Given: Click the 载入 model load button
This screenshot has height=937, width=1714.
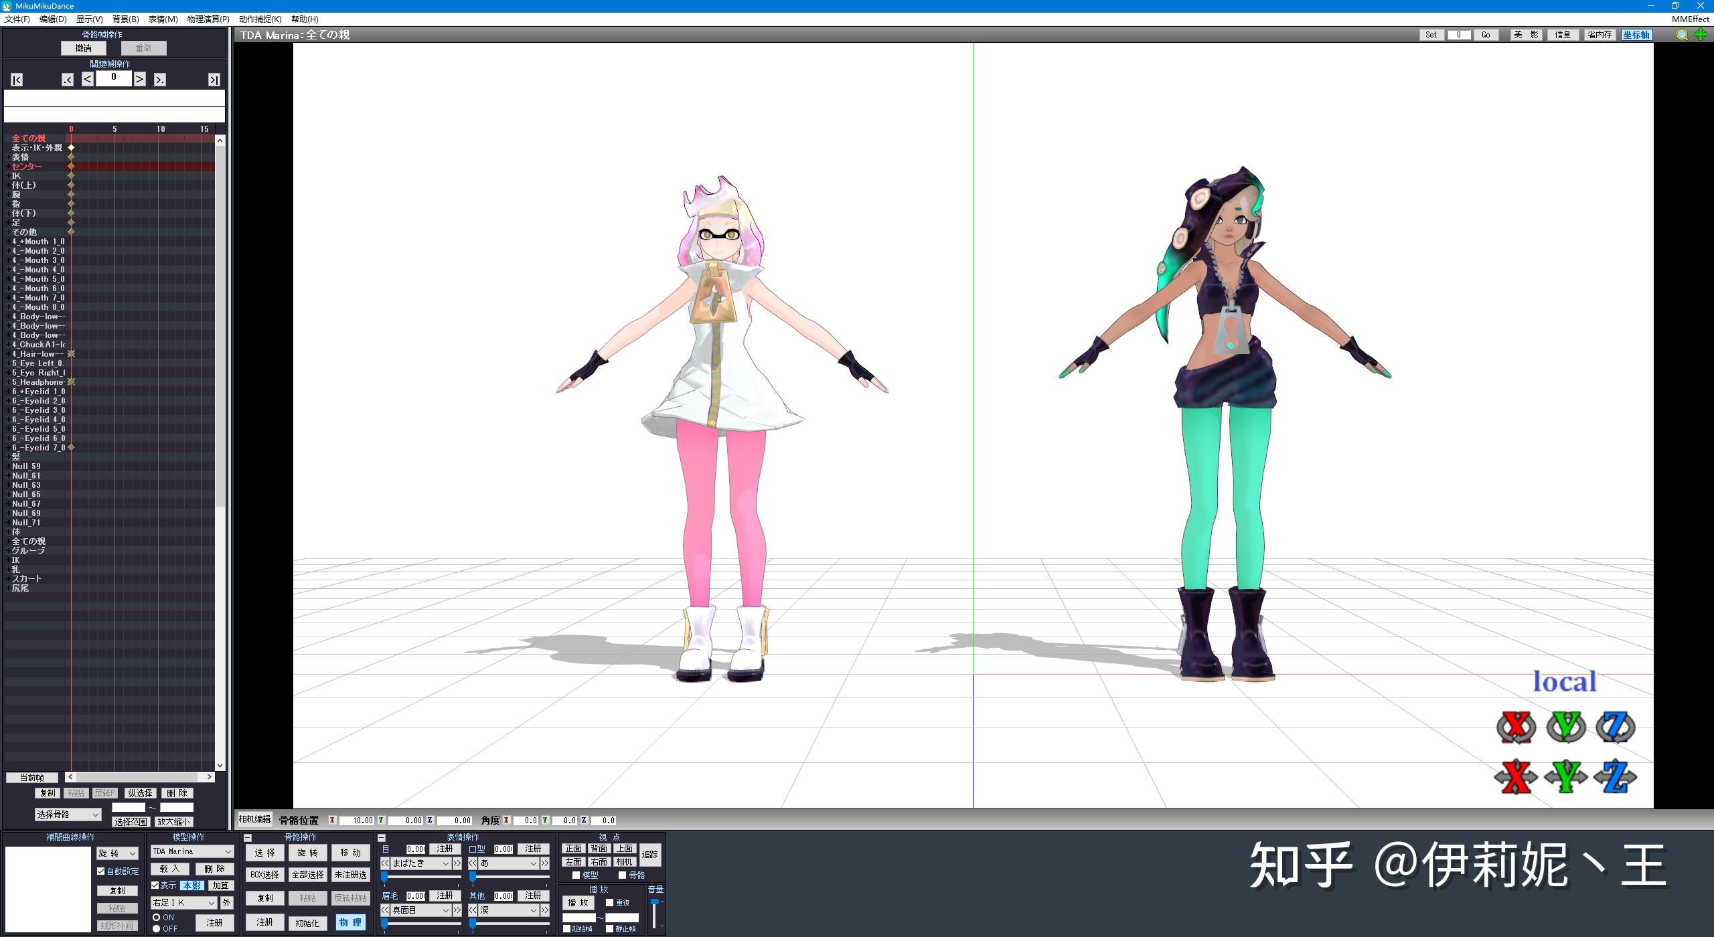Looking at the screenshot, I should click(169, 869).
